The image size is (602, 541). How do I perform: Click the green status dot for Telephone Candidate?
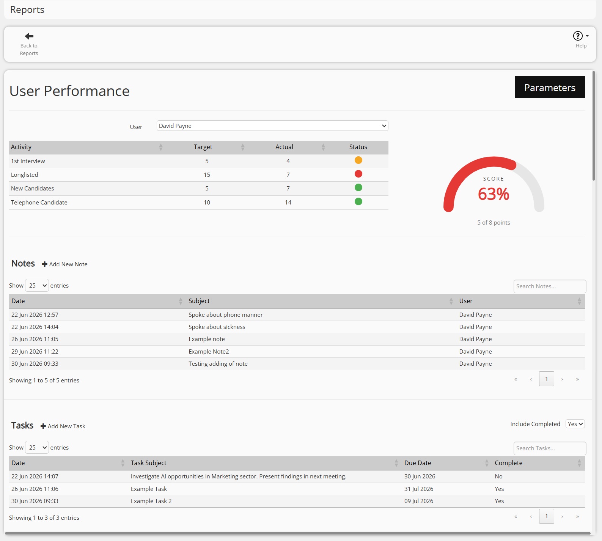(x=358, y=201)
